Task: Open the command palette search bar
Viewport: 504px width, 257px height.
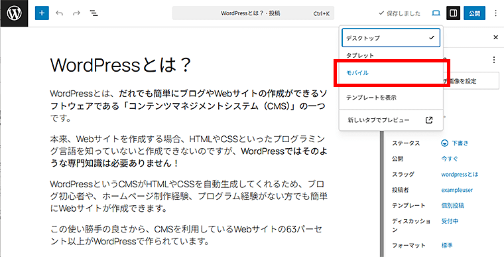Action: coord(253,13)
